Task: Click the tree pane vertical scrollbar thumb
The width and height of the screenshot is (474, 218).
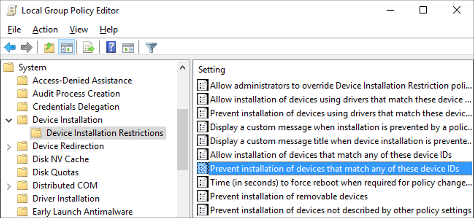Action: click(182, 140)
